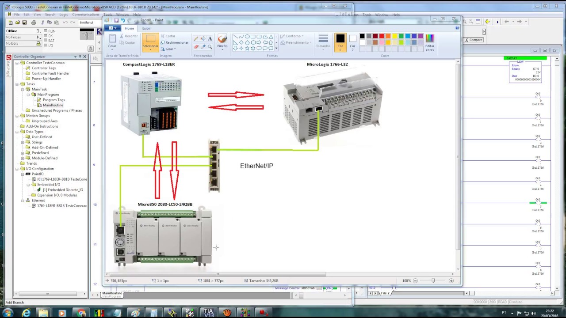
Task: Select the Fill with color bucket tool
Action: click(x=203, y=39)
